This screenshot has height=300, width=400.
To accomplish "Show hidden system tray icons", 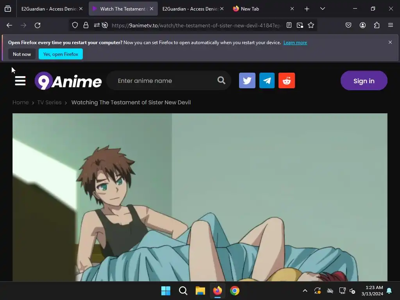I will [305, 291].
